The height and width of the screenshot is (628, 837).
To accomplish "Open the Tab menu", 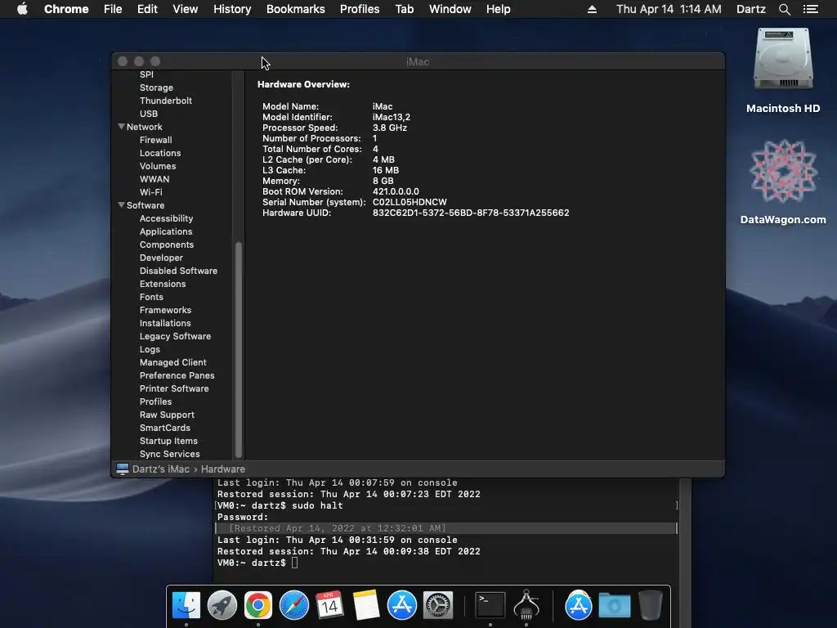I will click(405, 9).
